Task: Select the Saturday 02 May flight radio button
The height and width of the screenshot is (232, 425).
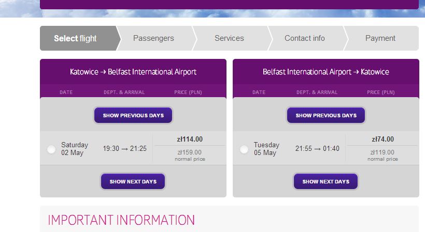Action: (51, 149)
